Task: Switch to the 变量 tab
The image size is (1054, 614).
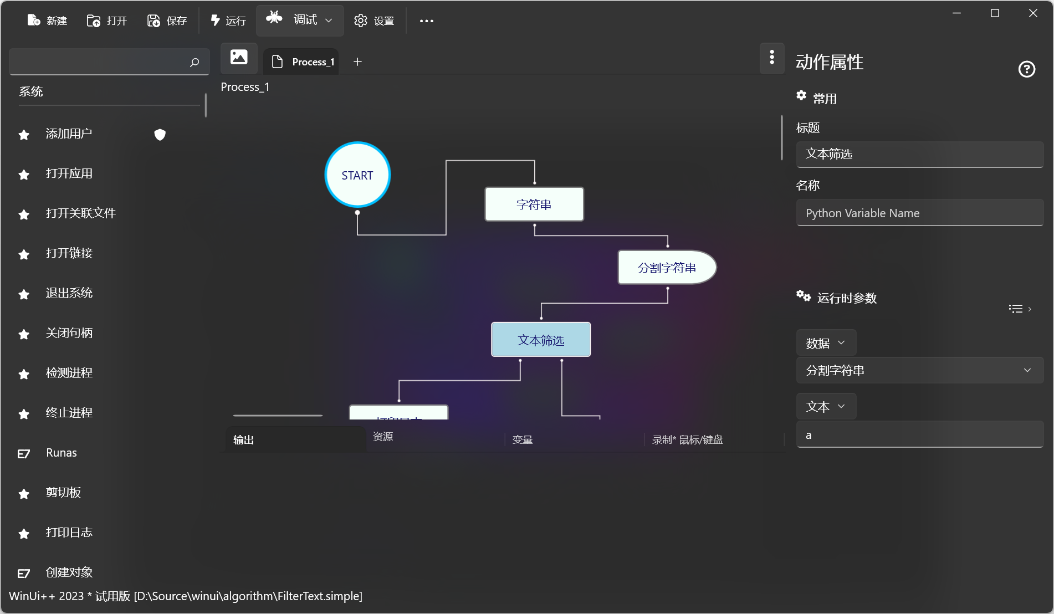Action: 523,440
